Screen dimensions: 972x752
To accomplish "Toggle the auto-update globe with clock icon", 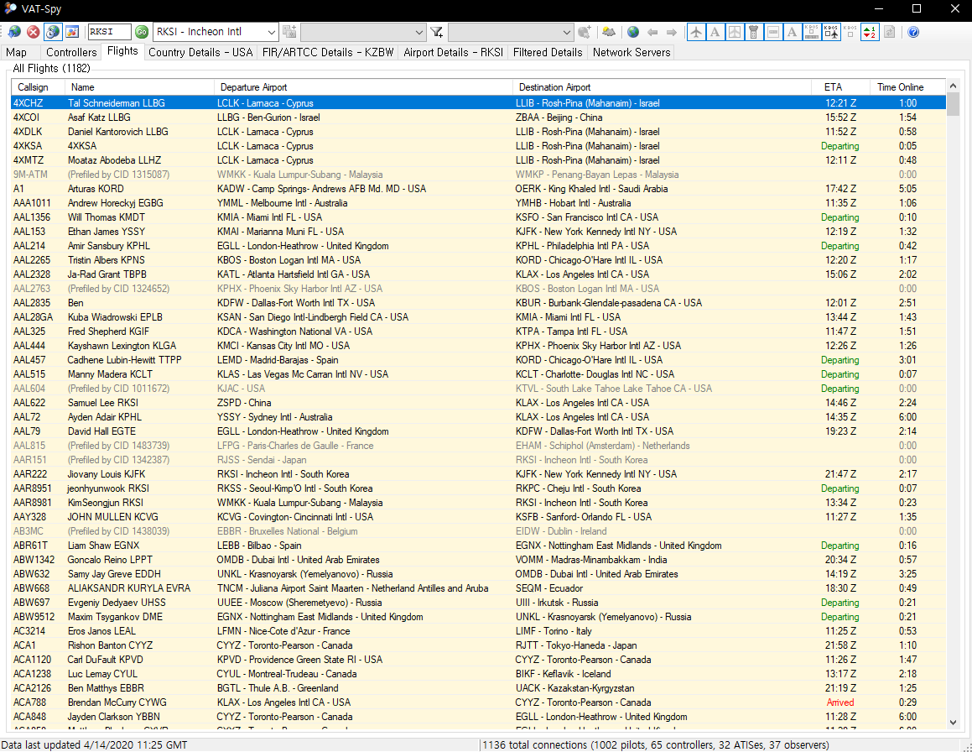I will (x=53, y=32).
